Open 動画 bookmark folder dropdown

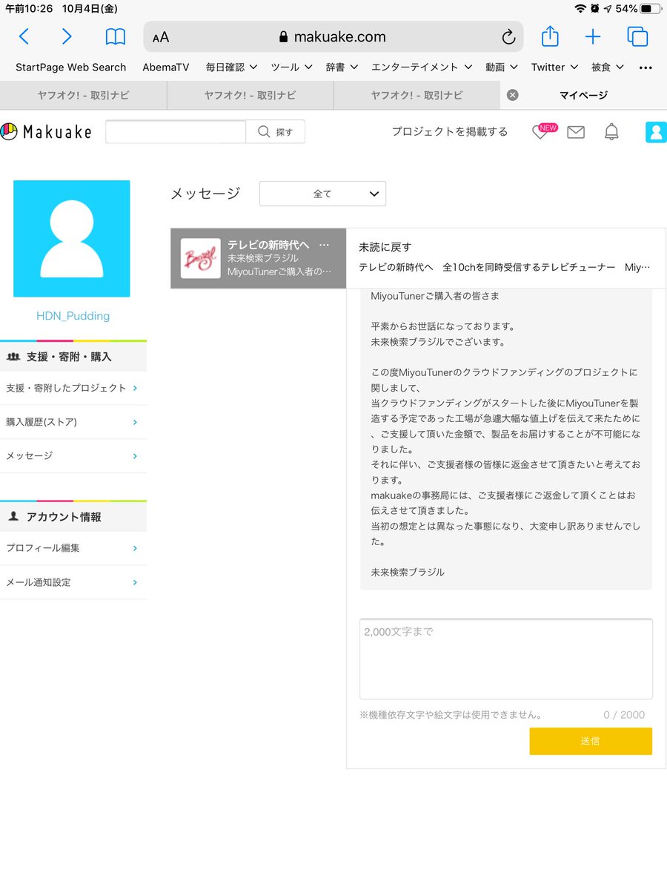tap(502, 67)
